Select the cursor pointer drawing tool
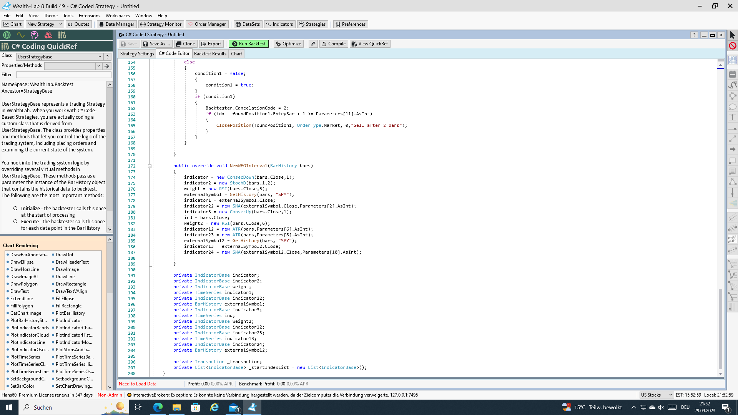 click(732, 35)
